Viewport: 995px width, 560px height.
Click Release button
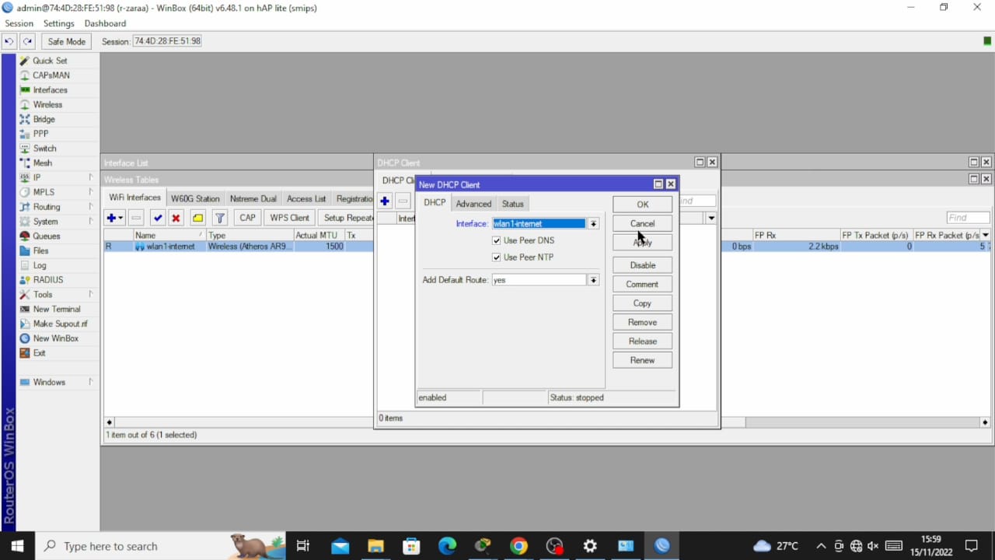(642, 341)
